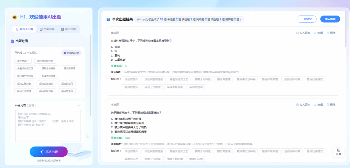The height and width of the screenshot is (168, 350).
Task: Click the 一键清空 button
Action: click(x=306, y=19)
